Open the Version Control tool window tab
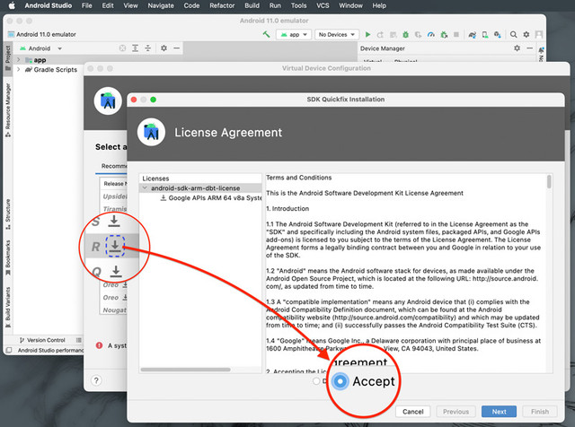The image size is (575, 427). pos(42,340)
